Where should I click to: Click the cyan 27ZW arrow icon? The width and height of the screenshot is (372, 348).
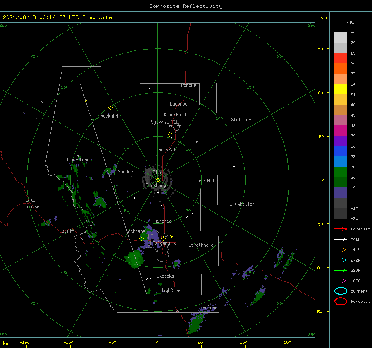point(341,260)
